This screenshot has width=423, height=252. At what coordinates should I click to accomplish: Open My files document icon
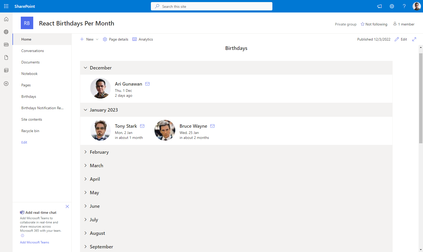click(x=6, y=57)
